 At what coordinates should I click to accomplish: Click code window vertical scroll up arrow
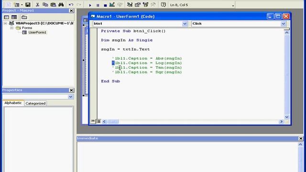pyautogui.click(x=287, y=32)
